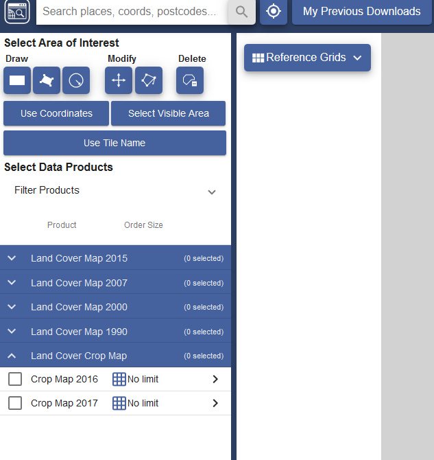Select the draw circle tool
This screenshot has width=434, height=460.
[76, 80]
